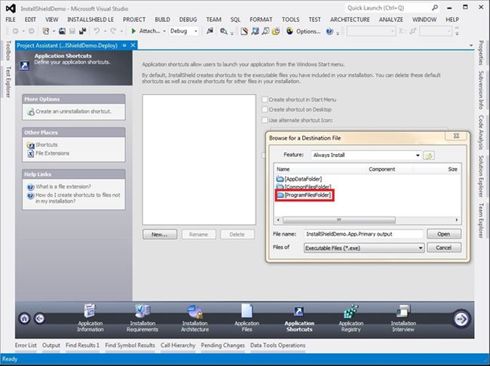Go to Installation Interview step icon
This screenshot has width=490, height=366.
pyautogui.click(x=403, y=311)
